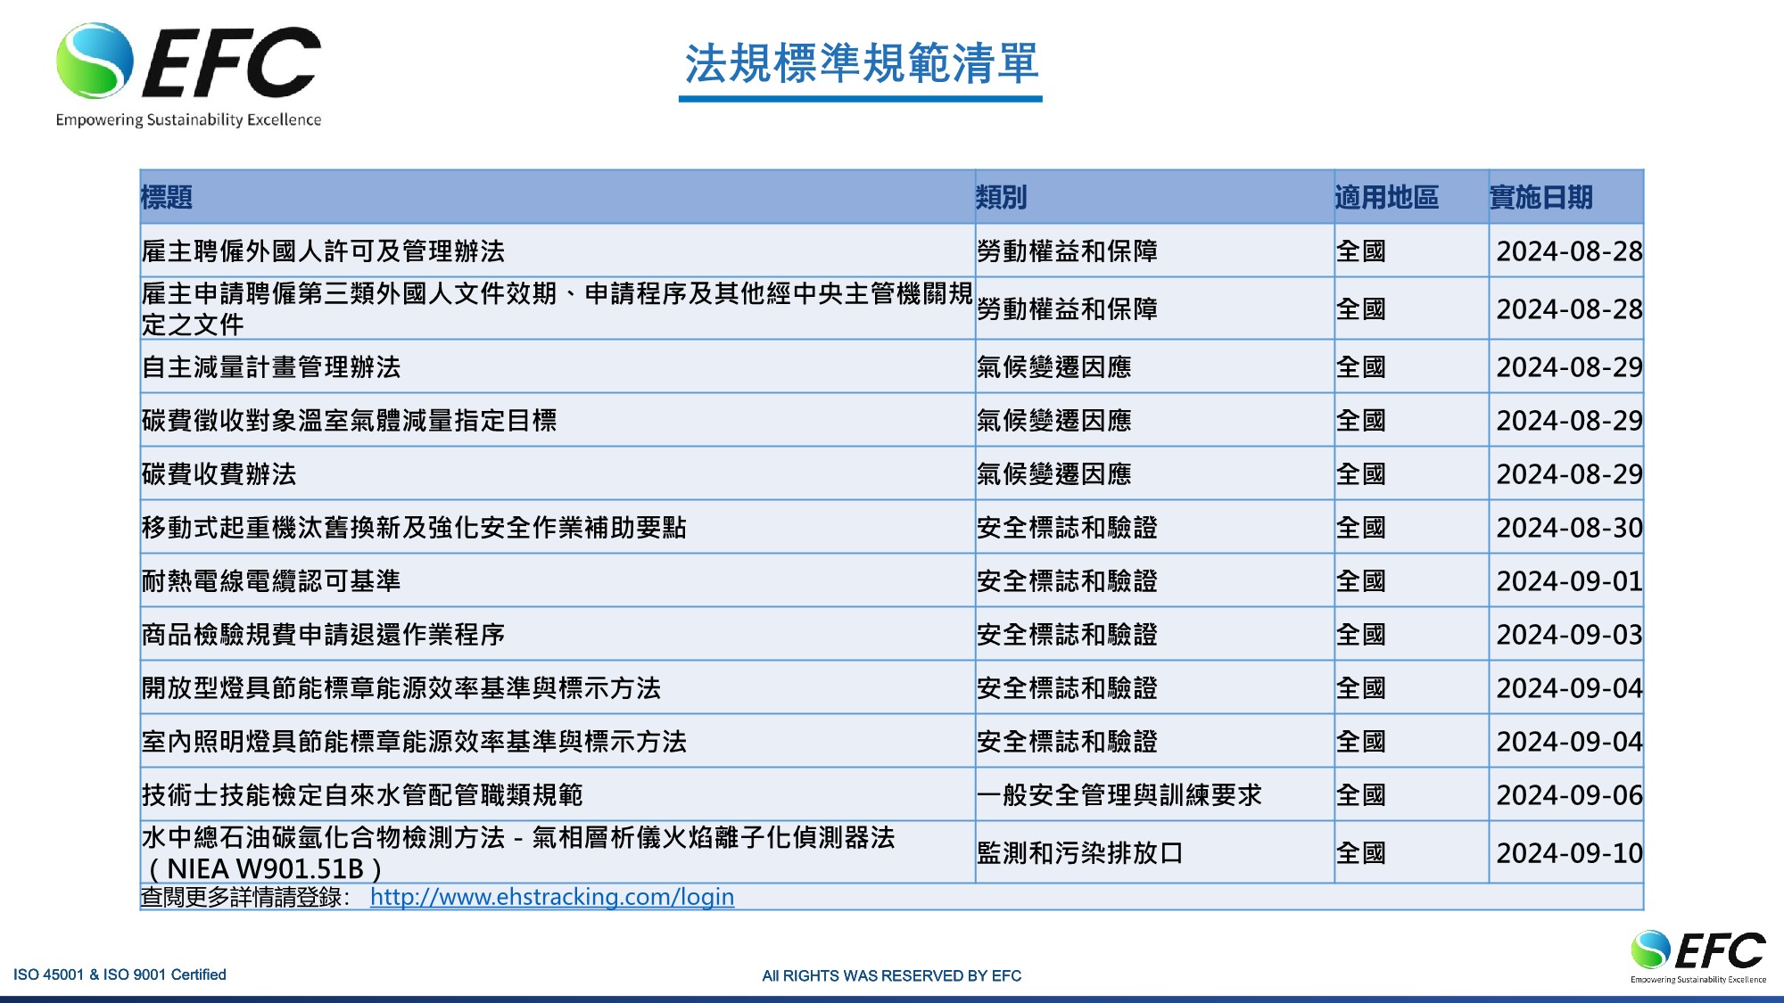Select row 耐熱電線電纜認可基準
This screenshot has width=1784, height=1003.
(892, 580)
